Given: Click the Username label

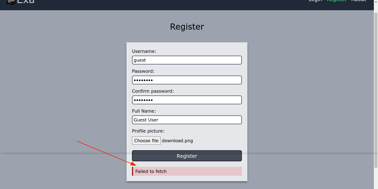Looking at the screenshot, I should 144,51.
